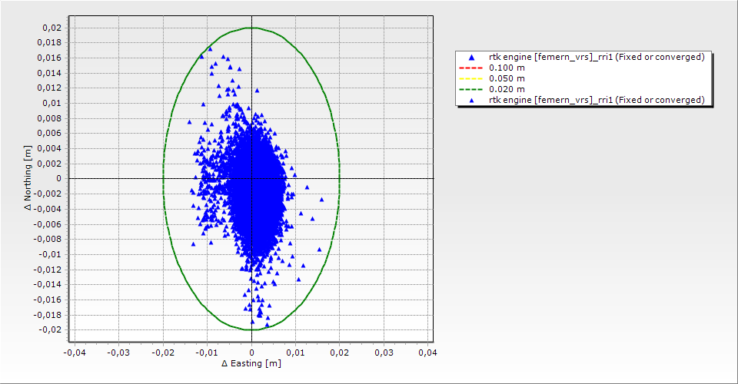Click the green dashed 0.020 m legend marker

point(471,89)
